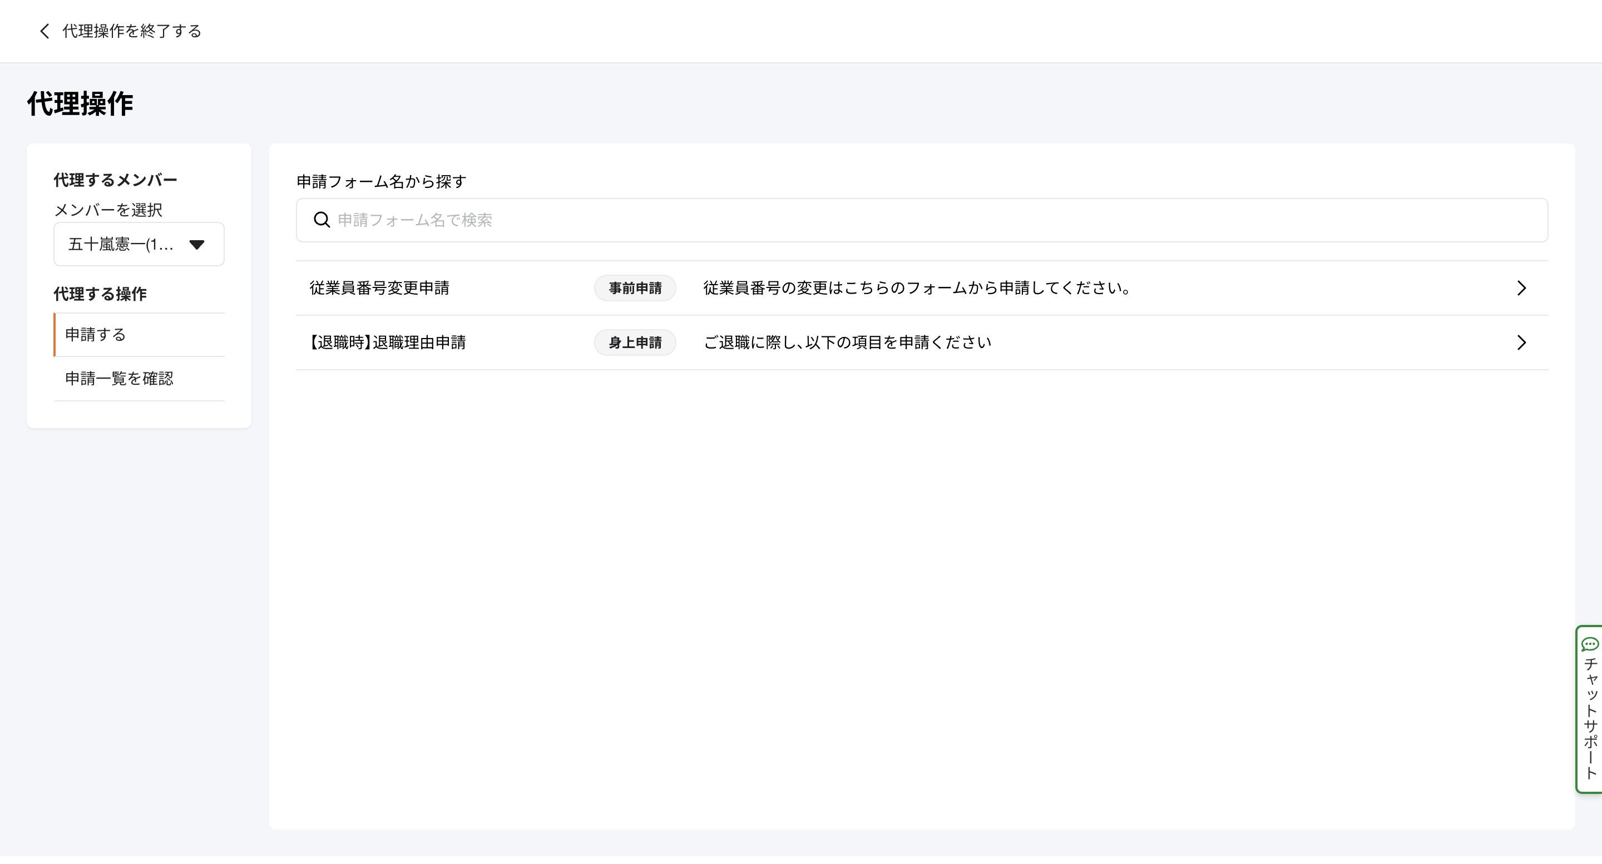The width and height of the screenshot is (1602, 864).
Task: Click the 従業員番号の変更はこちら description text
Action: (917, 288)
